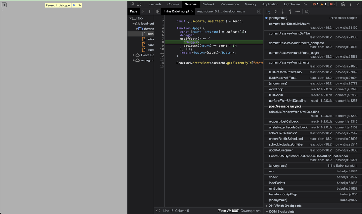Collapse the demos folder node

tap(137, 29)
